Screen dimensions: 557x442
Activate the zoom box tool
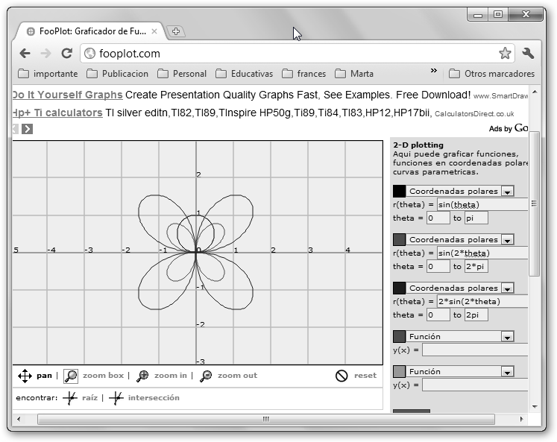pyautogui.click(x=71, y=376)
